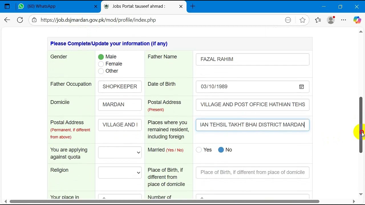Click the 'Married' label
The width and height of the screenshot is (365, 205).
point(156,150)
